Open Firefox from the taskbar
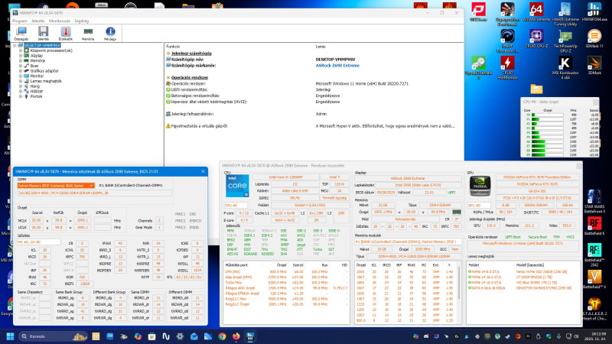The width and height of the screenshot is (612, 344). [236, 336]
